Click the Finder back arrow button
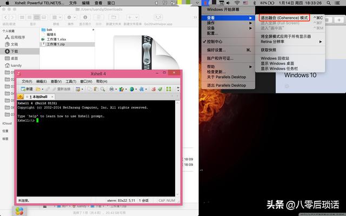The height and width of the screenshot is (216, 346). click(x=6, y=17)
